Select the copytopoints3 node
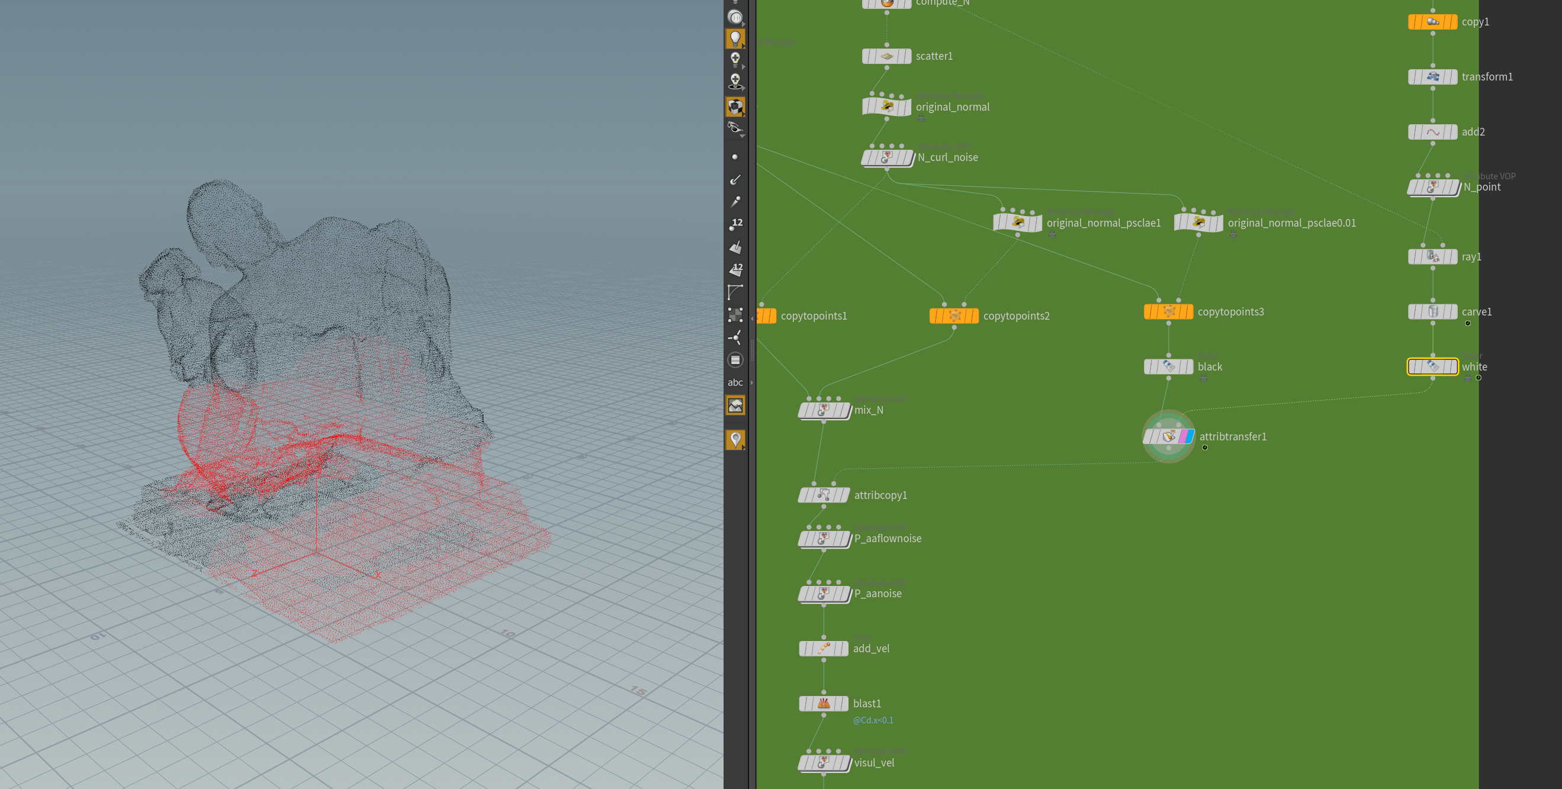This screenshot has width=1562, height=789. (x=1168, y=311)
